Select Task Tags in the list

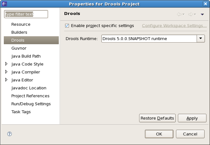coord(21,112)
